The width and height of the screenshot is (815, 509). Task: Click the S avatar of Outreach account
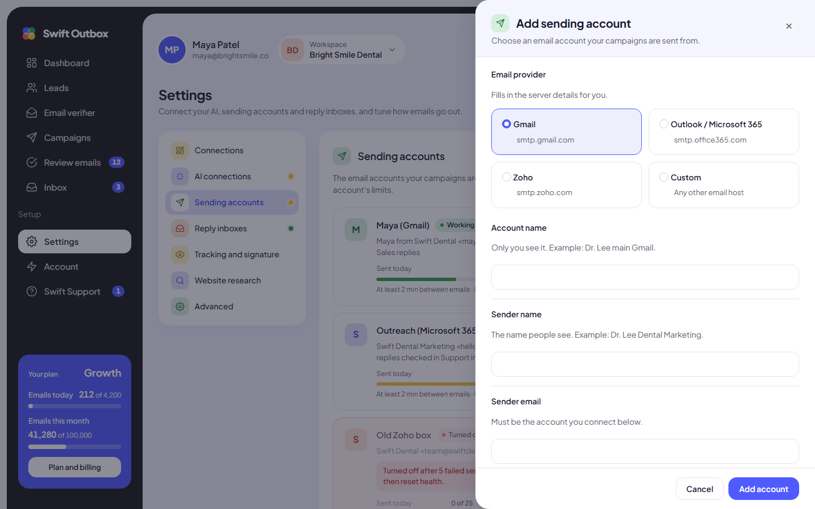(356, 334)
